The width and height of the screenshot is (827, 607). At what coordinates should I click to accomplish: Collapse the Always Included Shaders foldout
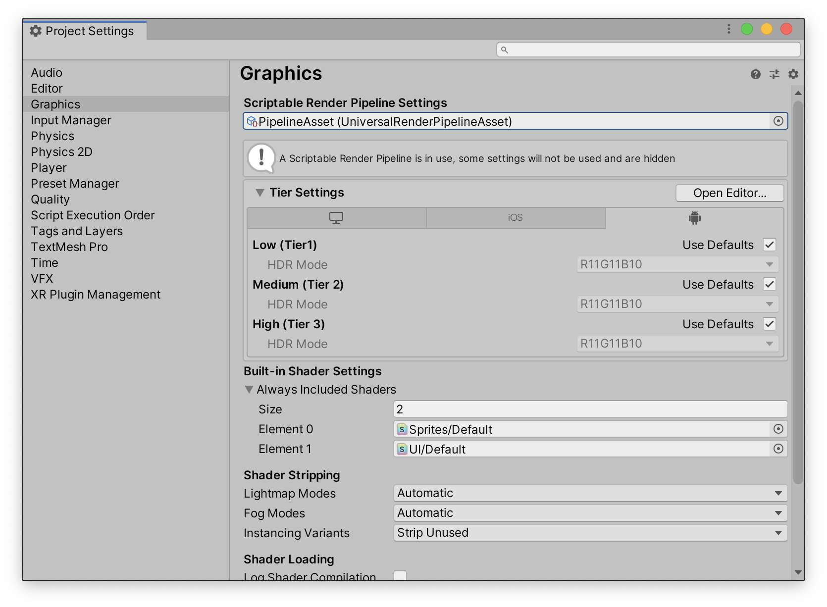[249, 390]
